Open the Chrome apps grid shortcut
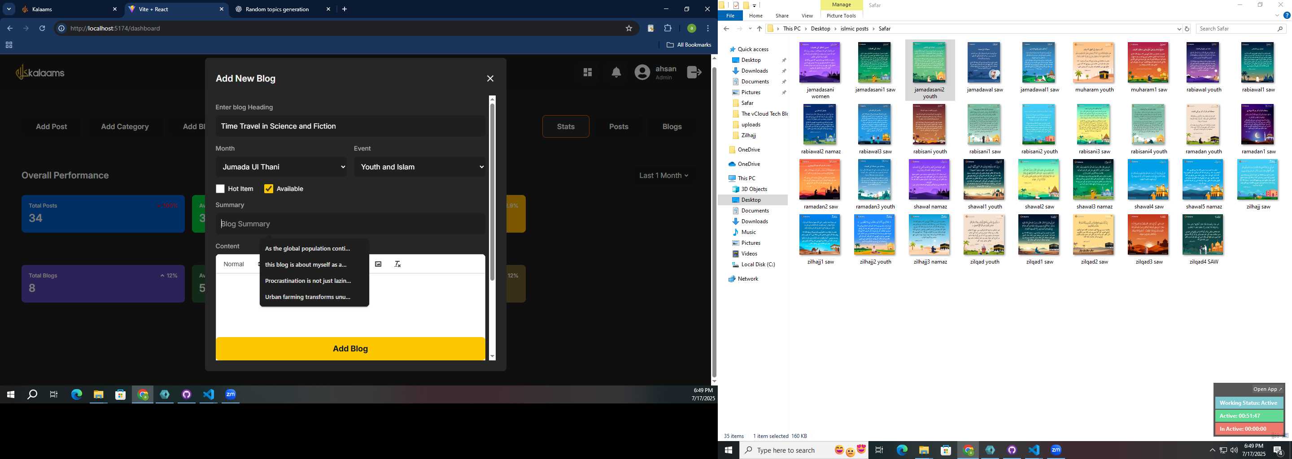Viewport: 1292px width, 459px height. pyautogui.click(x=9, y=45)
